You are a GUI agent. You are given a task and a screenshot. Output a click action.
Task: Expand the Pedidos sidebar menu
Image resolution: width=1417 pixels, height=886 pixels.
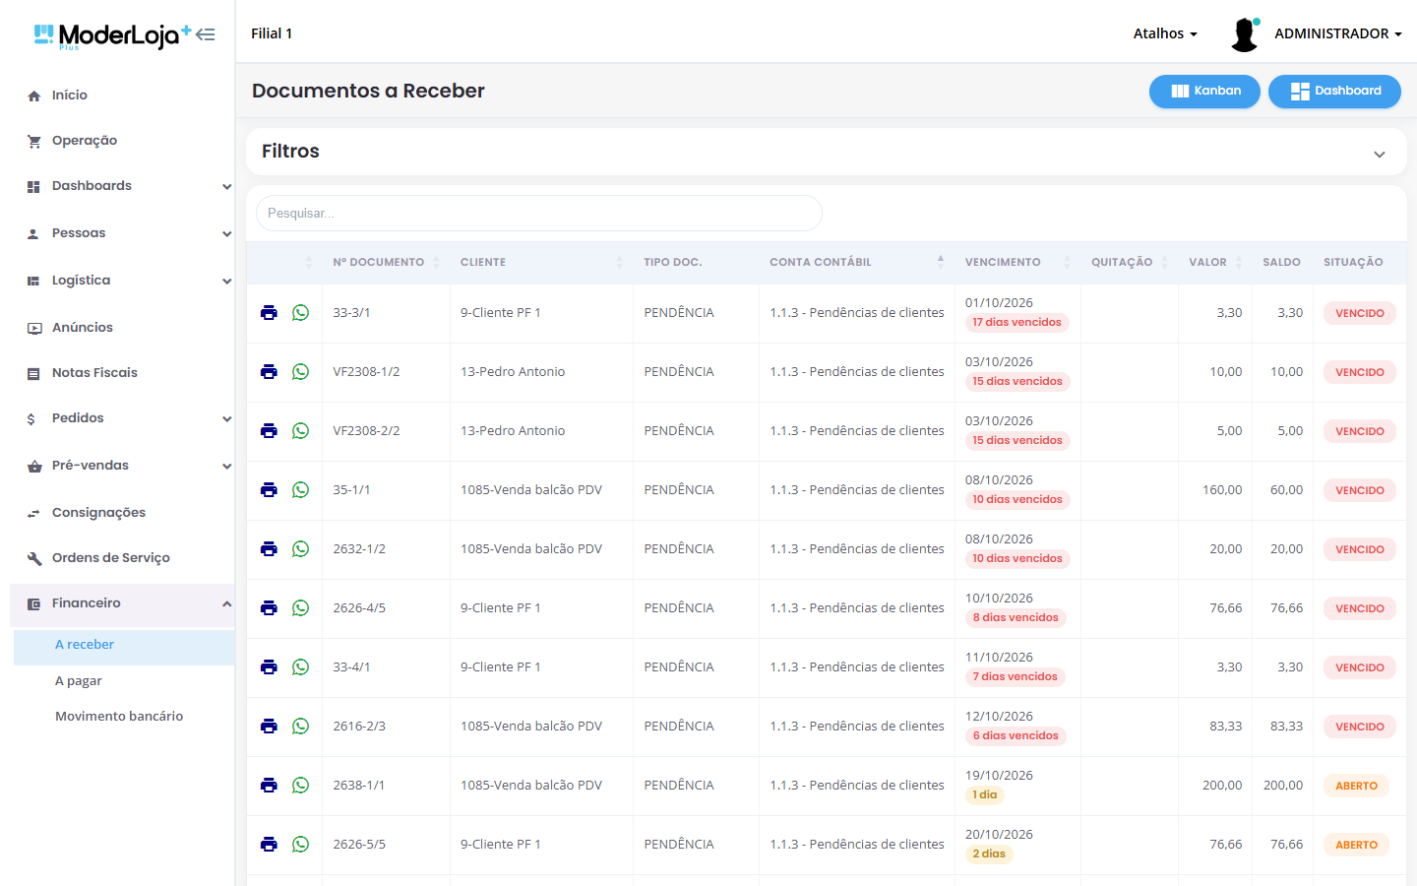[x=122, y=418]
